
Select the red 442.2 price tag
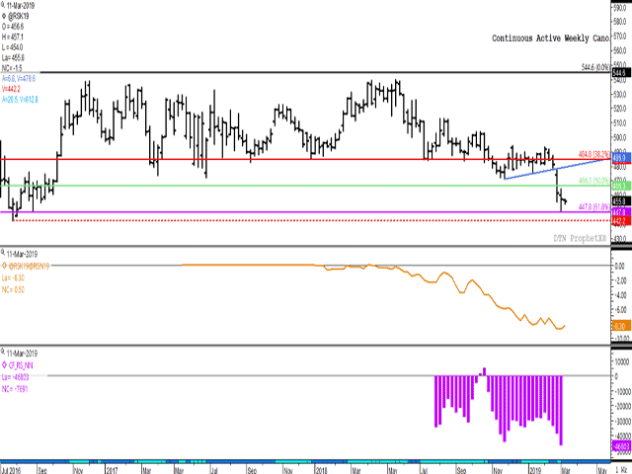click(621, 221)
